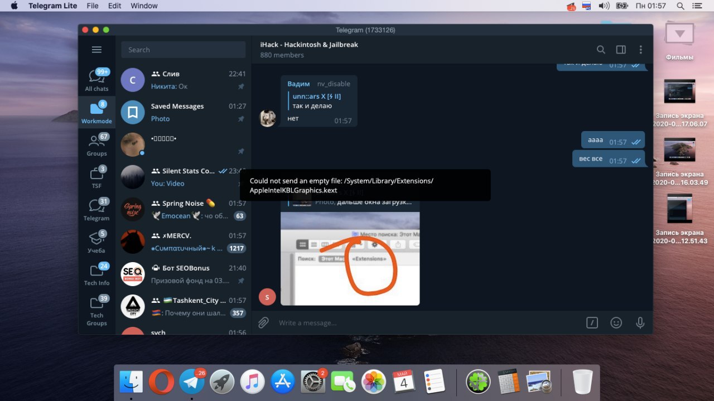Click the SEO Bonus bot avatar
The height and width of the screenshot is (401, 714).
(x=133, y=274)
